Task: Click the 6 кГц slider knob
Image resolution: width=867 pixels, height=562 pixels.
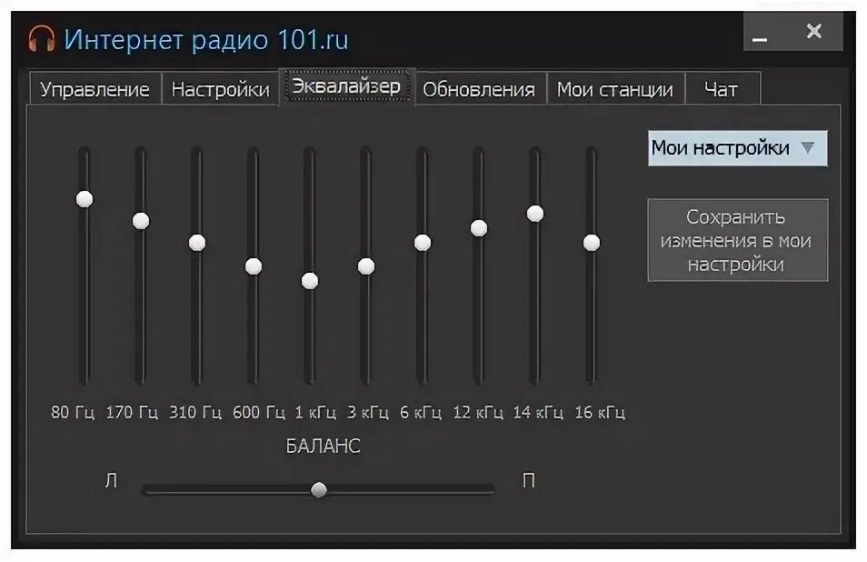Action: (x=423, y=242)
